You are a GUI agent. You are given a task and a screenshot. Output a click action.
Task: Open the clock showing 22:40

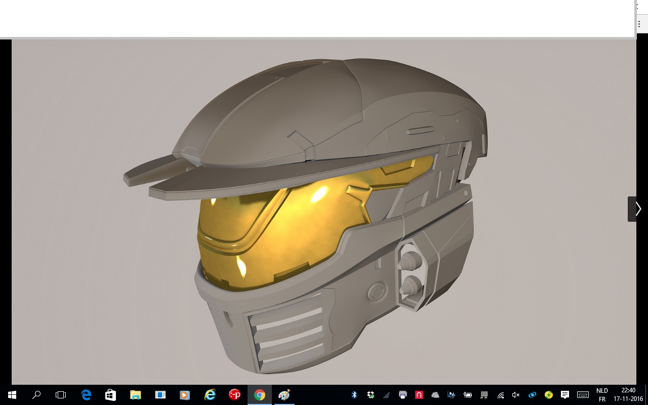pyautogui.click(x=628, y=395)
